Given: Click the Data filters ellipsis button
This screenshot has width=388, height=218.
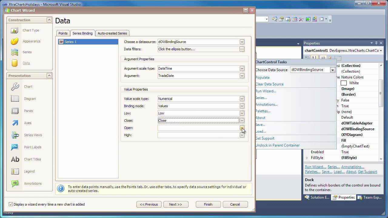Looking at the screenshot, I should [242, 49].
